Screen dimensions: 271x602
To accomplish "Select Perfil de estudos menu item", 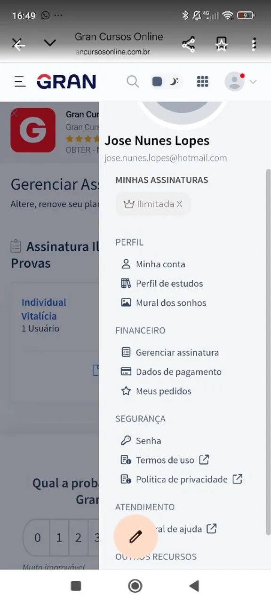I will click(169, 283).
